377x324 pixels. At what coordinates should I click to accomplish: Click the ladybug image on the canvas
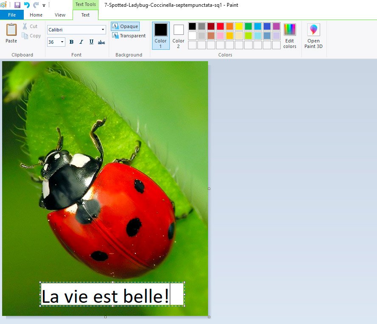click(x=105, y=189)
